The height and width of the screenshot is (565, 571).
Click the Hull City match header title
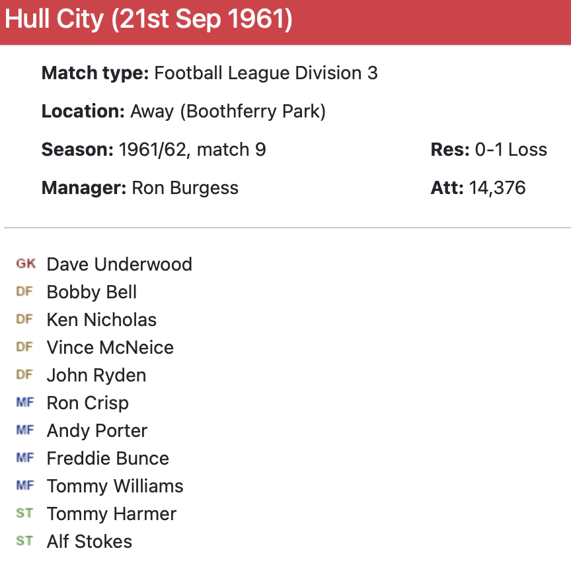click(149, 20)
